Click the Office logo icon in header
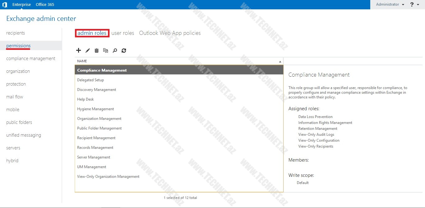Screen dimensions: 425x208 [x=5, y=5]
